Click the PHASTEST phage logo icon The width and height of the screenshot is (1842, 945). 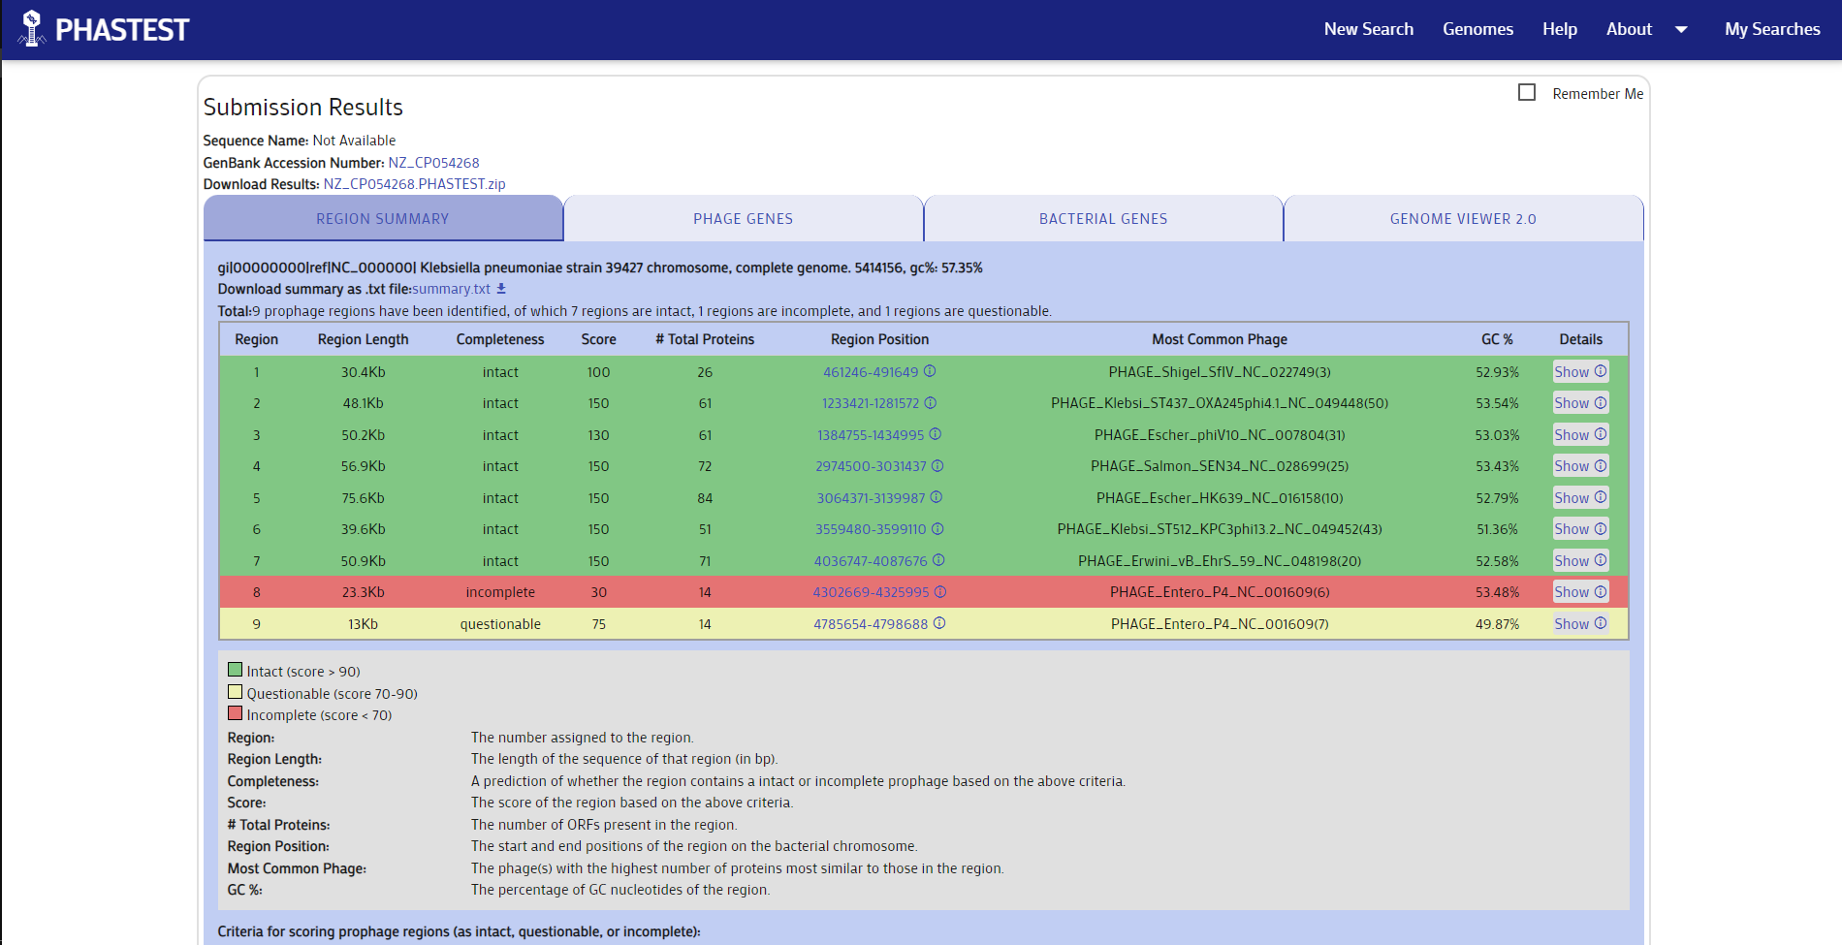[32, 28]
